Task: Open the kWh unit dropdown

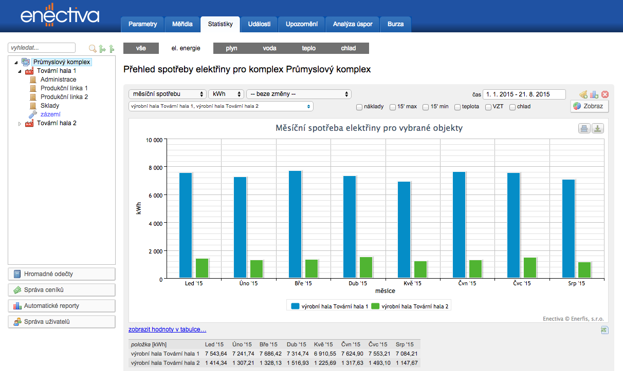Action: [x=226, y=94]
